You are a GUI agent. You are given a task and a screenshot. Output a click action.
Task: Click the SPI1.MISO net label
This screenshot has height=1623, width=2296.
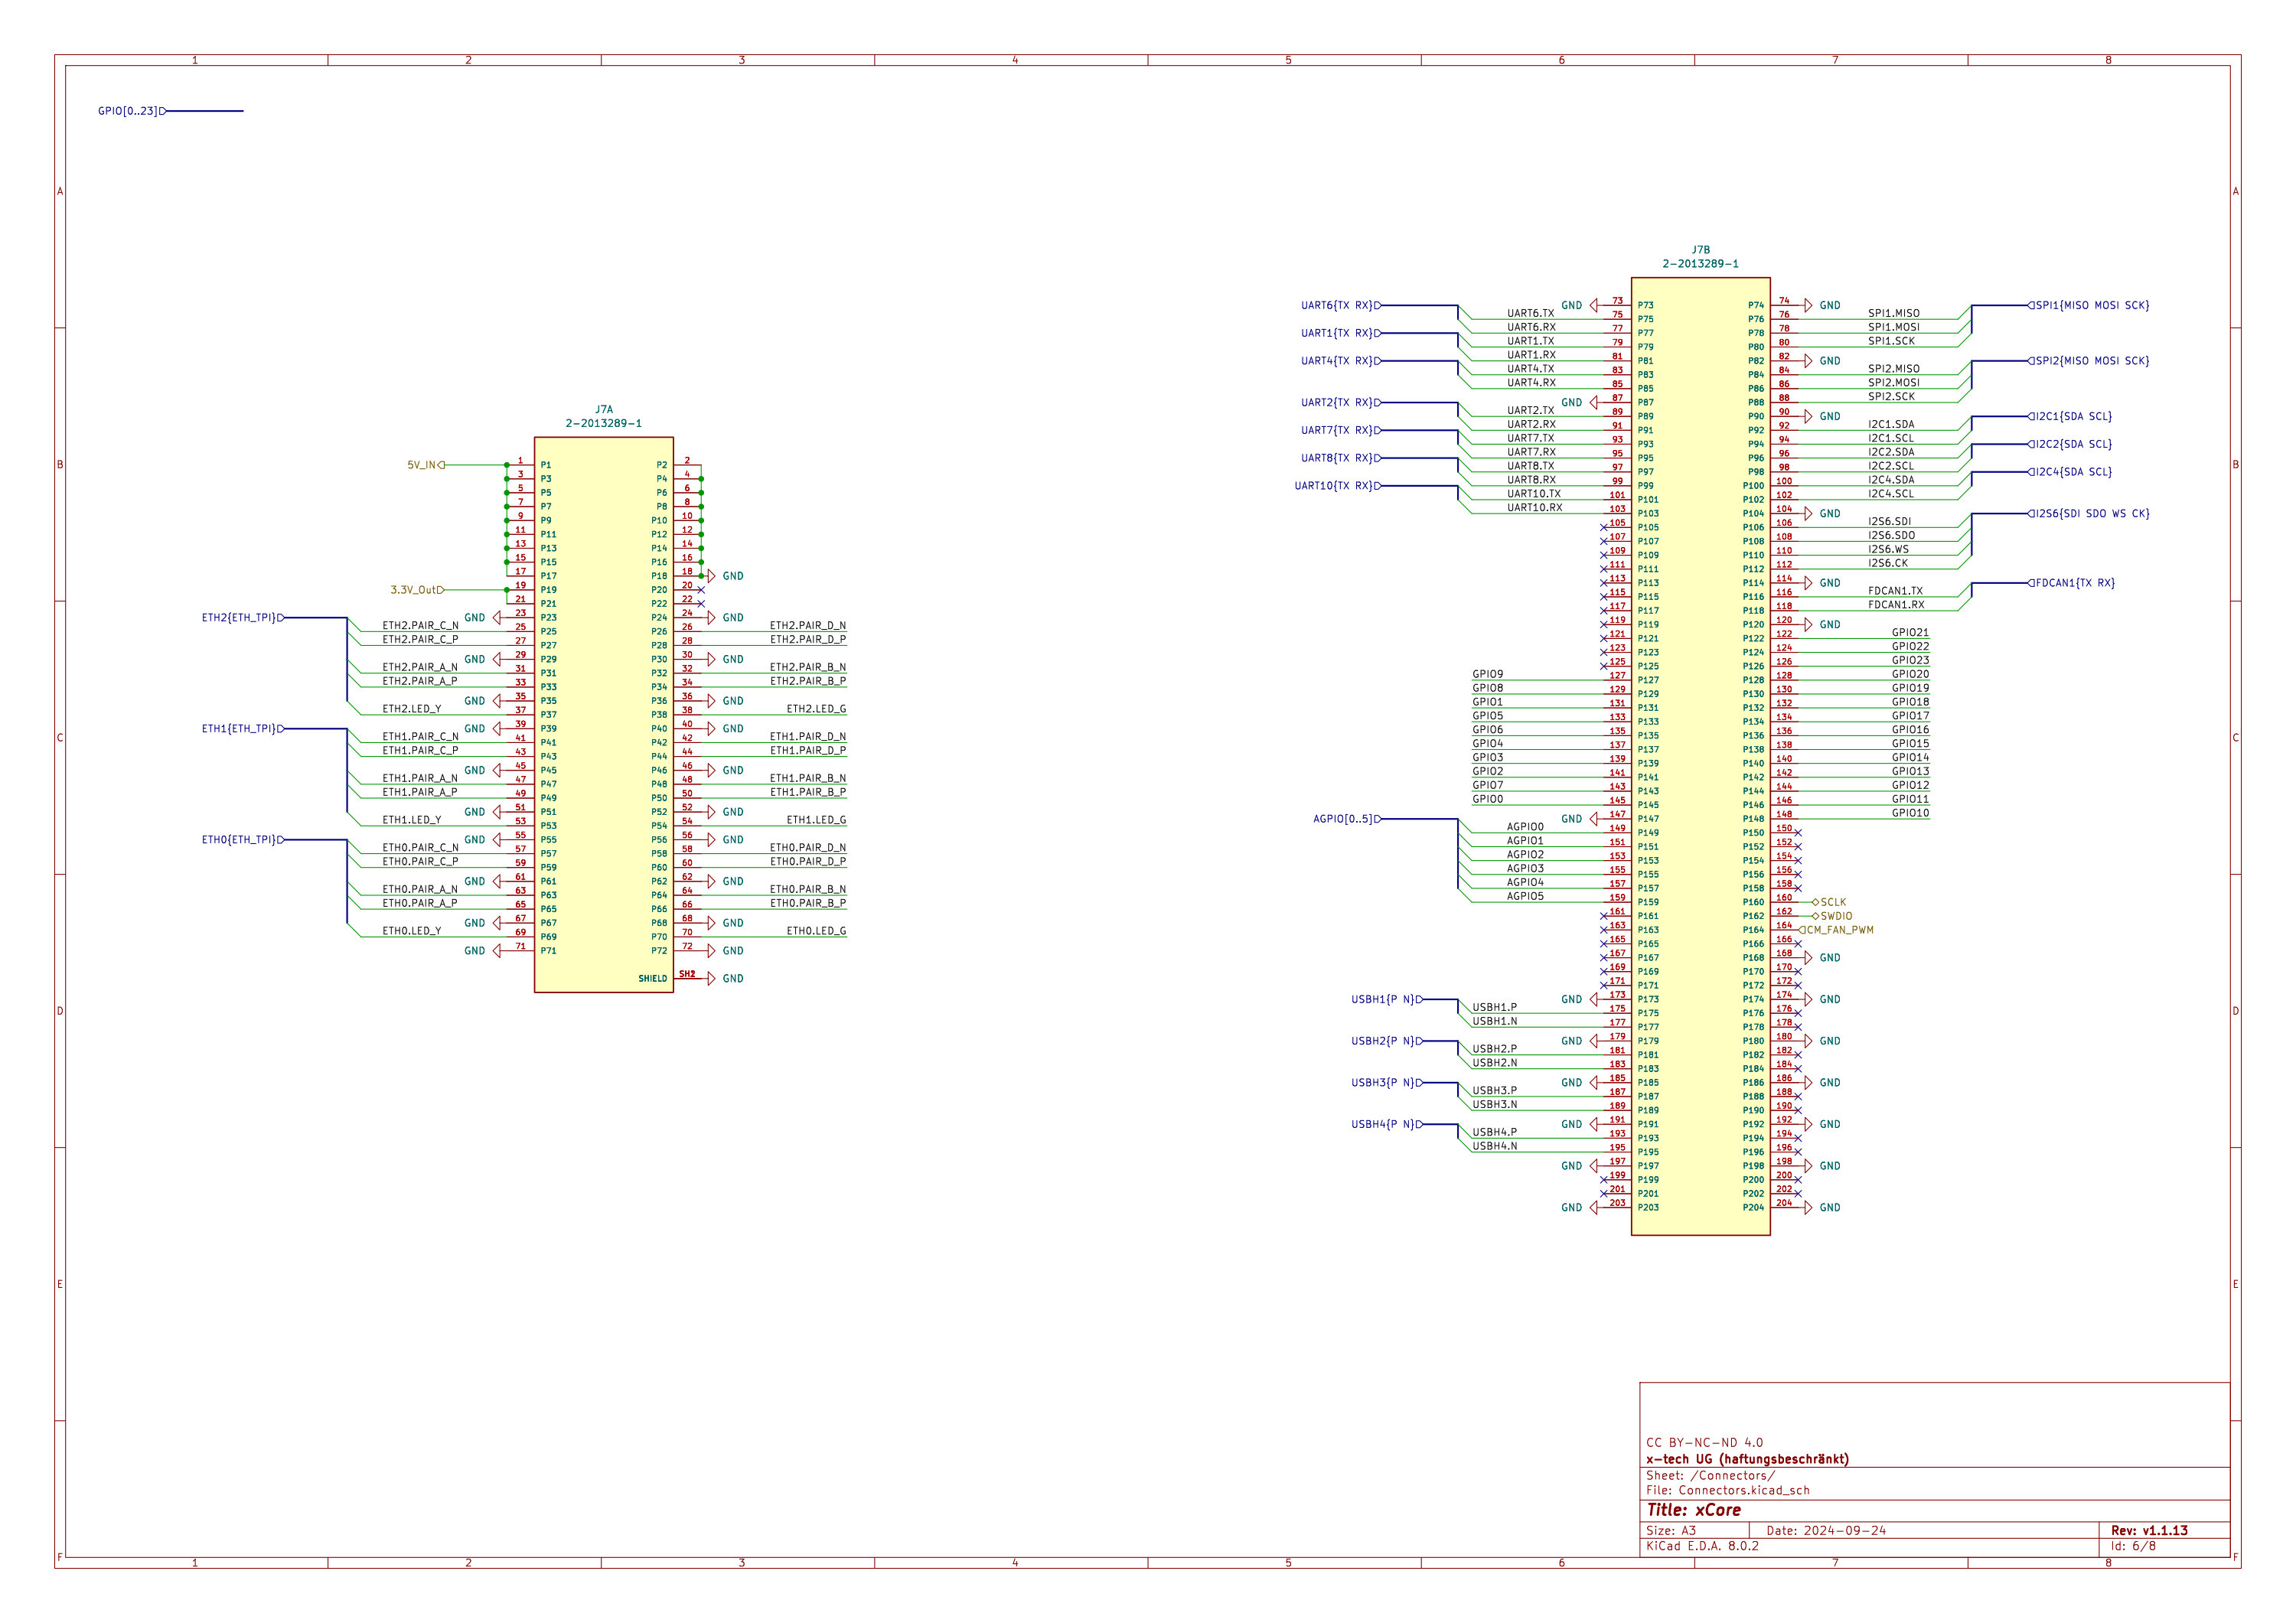[x=1894, y=313]
